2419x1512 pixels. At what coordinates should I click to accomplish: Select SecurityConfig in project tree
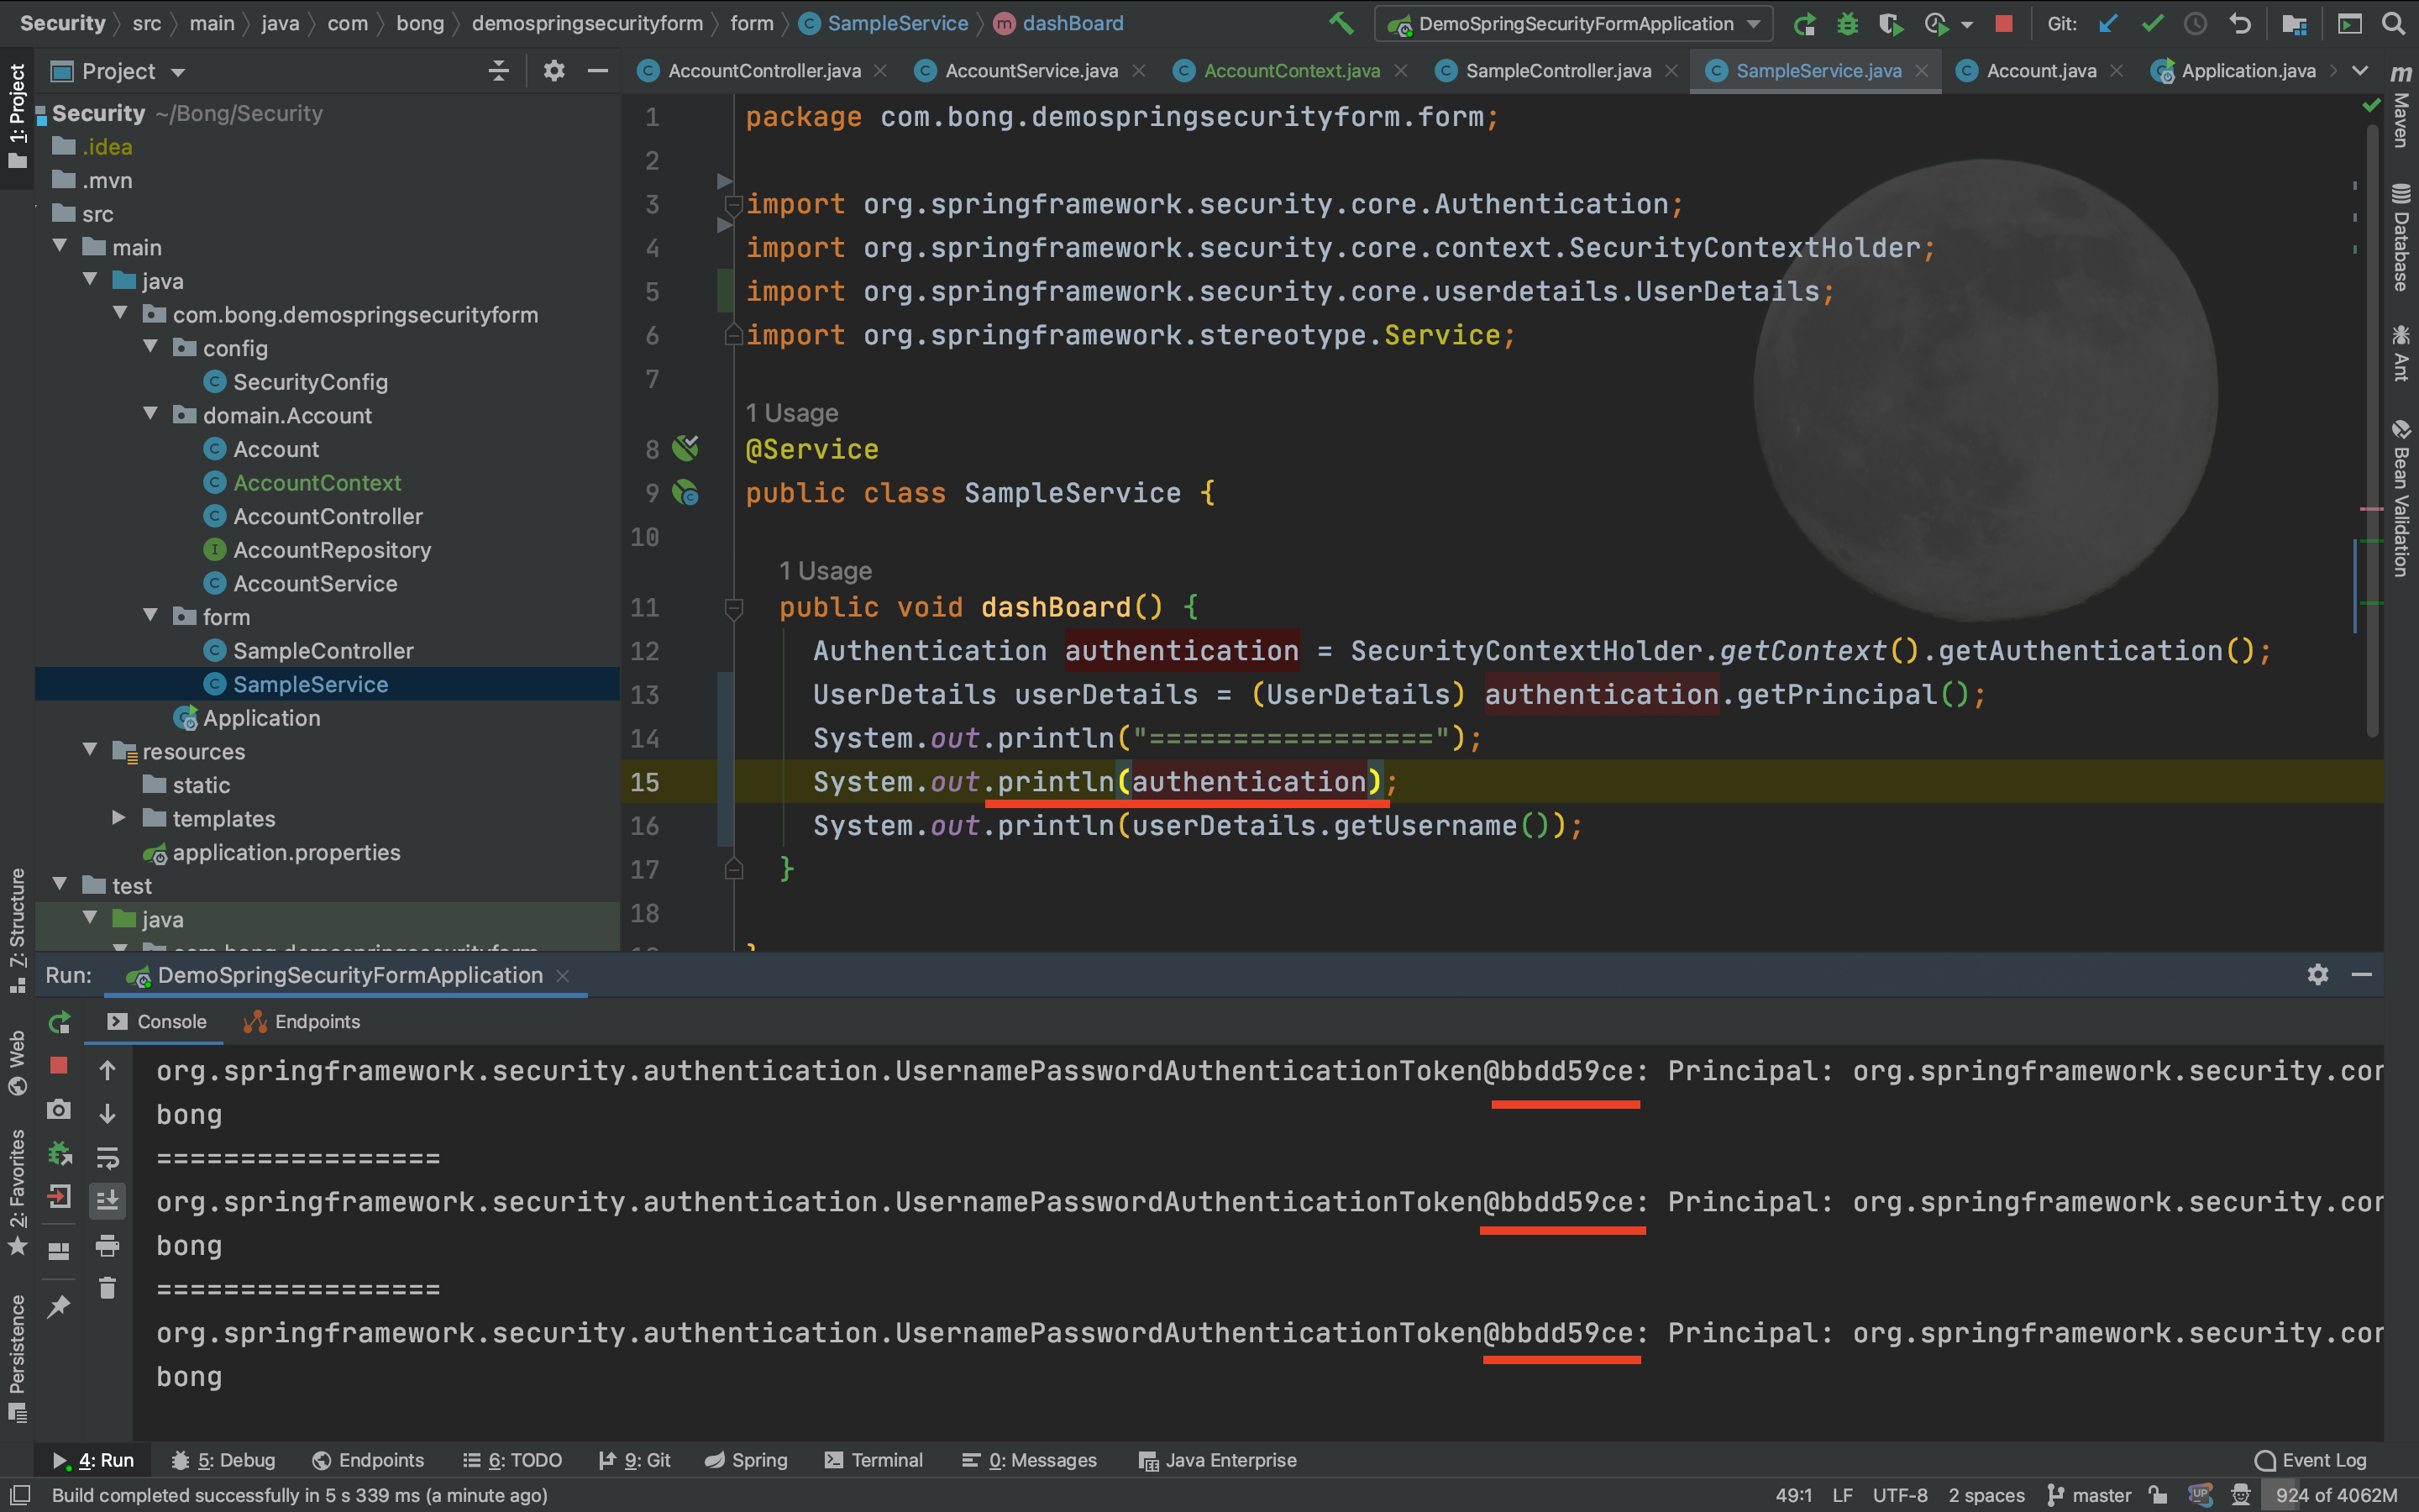[x=310, y=382]
